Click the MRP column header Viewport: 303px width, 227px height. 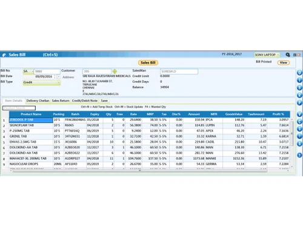[150, 114]
